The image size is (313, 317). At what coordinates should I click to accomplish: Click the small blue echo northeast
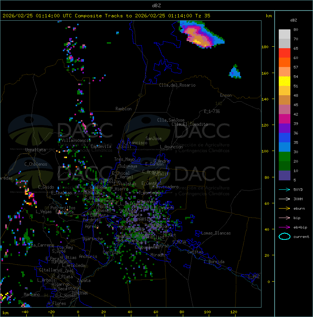click(235, 72)
